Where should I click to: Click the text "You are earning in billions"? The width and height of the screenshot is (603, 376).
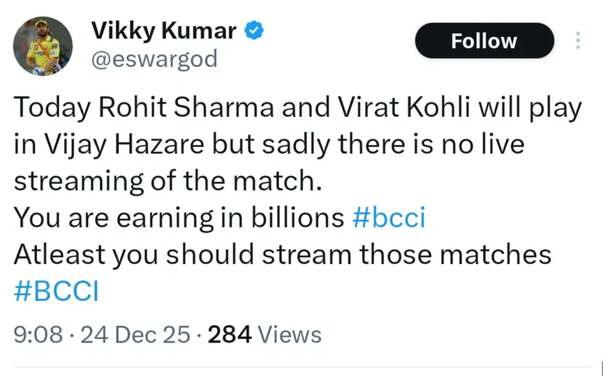pos(179,219)
